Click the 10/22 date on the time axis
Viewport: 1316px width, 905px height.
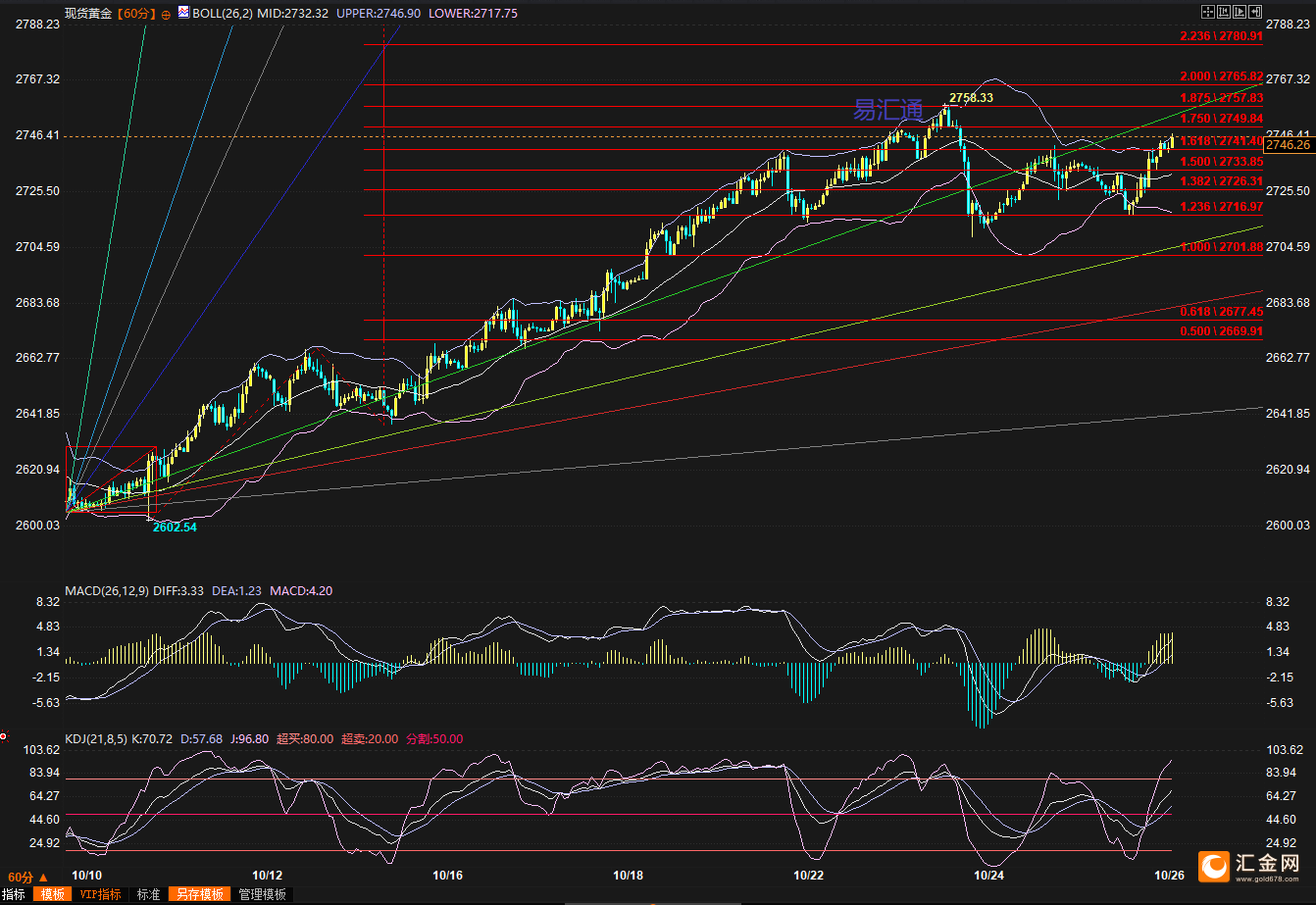[x=808, y=875]
